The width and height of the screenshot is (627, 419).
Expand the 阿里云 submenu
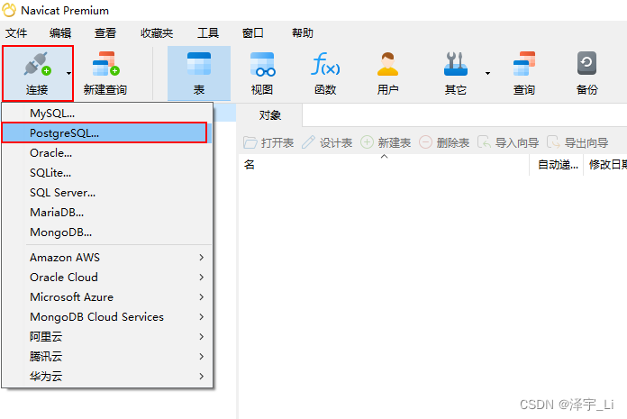pyautogui.click(x=107, y=337)
